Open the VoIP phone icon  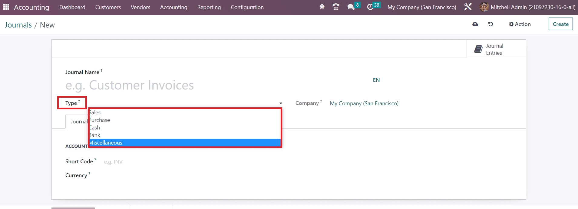point(336,7)
